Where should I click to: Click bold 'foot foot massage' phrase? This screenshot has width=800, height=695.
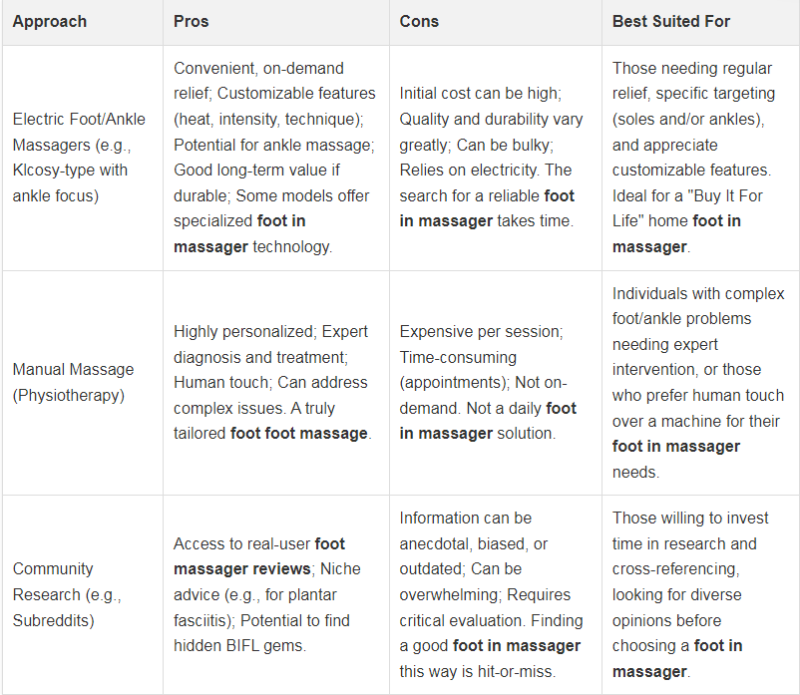coord(299,434)
